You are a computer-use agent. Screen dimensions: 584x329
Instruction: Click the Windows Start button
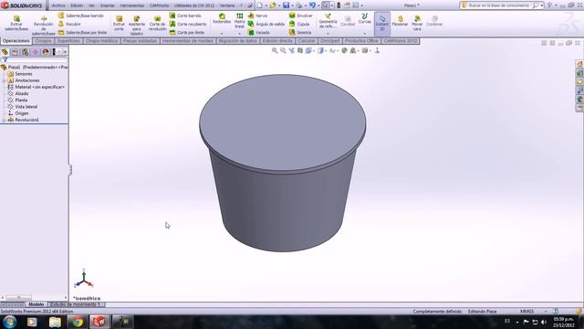tap(10, 322)
